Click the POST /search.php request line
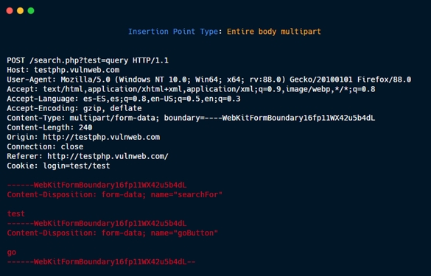 click(x=88, y=60)
